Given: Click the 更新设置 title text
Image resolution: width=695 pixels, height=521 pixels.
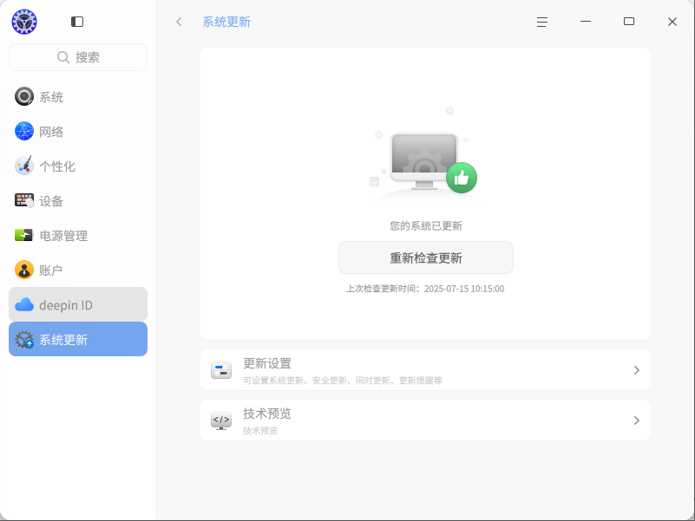Looking at the screenshot, I should click(x=267, y=363).
